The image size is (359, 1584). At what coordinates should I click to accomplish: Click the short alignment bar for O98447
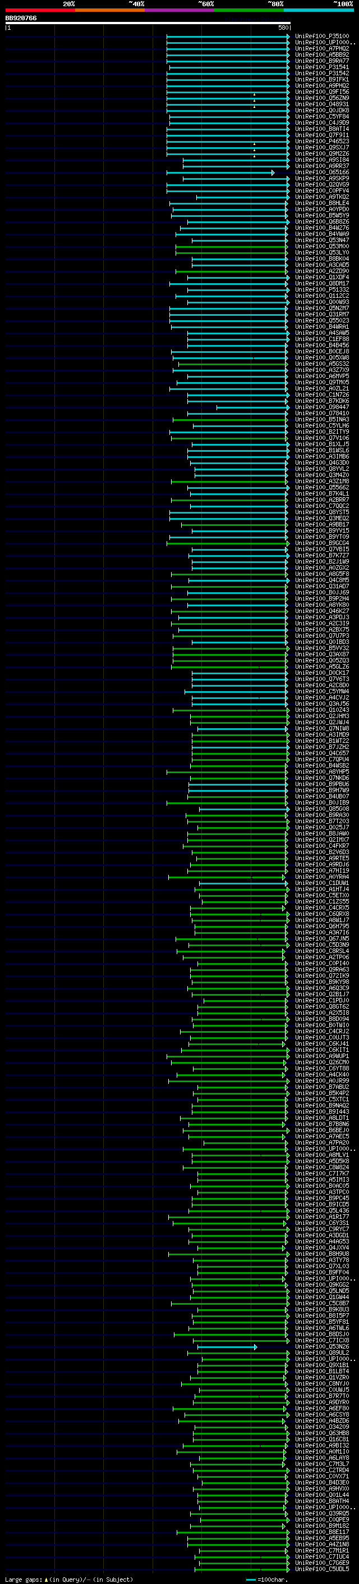click(x=253, y=407)
